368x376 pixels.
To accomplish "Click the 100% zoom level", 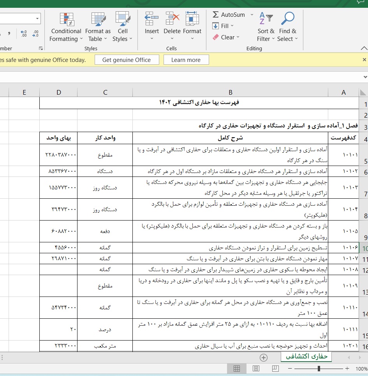I will (x=361, y=369).
